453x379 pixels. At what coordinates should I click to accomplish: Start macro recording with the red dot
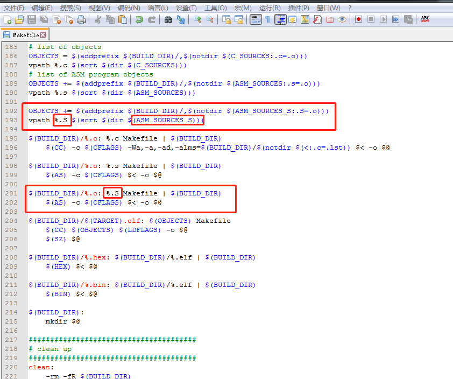(x=358, y=19)
